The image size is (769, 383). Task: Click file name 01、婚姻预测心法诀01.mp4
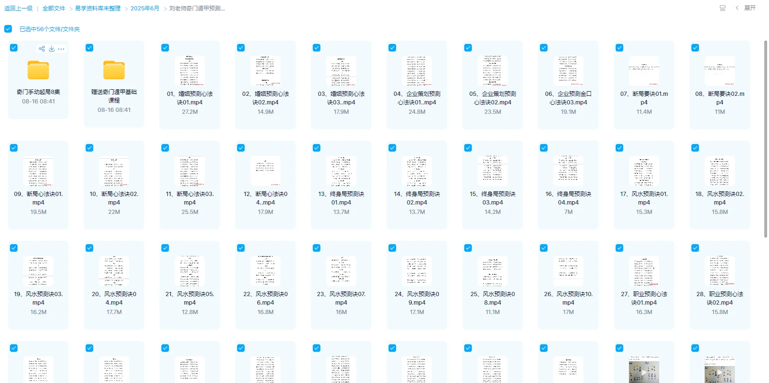190,98
